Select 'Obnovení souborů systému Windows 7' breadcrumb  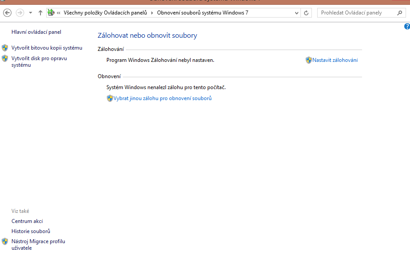point(203,13)
